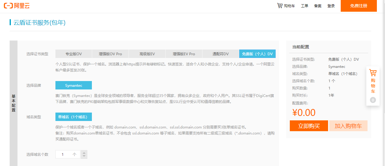
Task: Click the cart count badge showing 0
Action: tap(373, 100)
